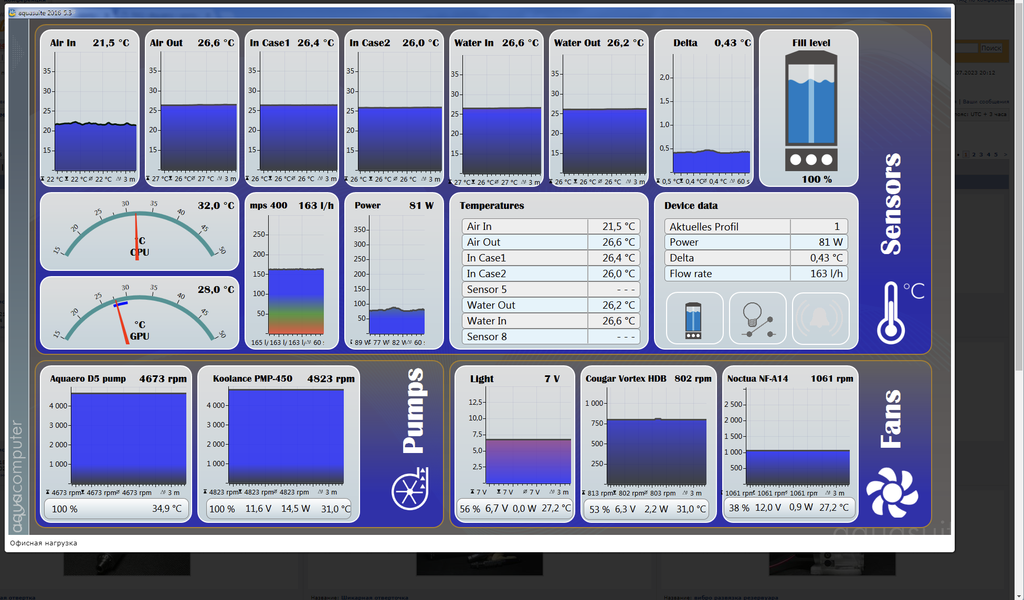Click the Noctua NF-A14 fan panel

tap(790, 444)
